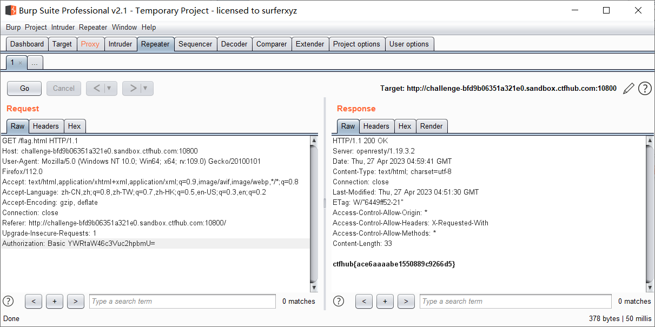Click the ctfhub flag text in response

pyautogui.click(x=394, y=264)
